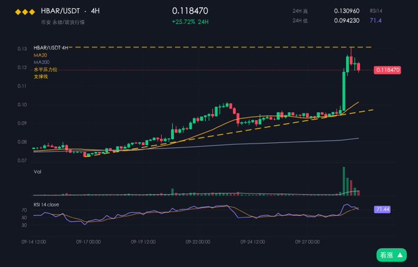Click the RSI 14 close label
This screenshot has height=267, width=418.
click(46, 204)
